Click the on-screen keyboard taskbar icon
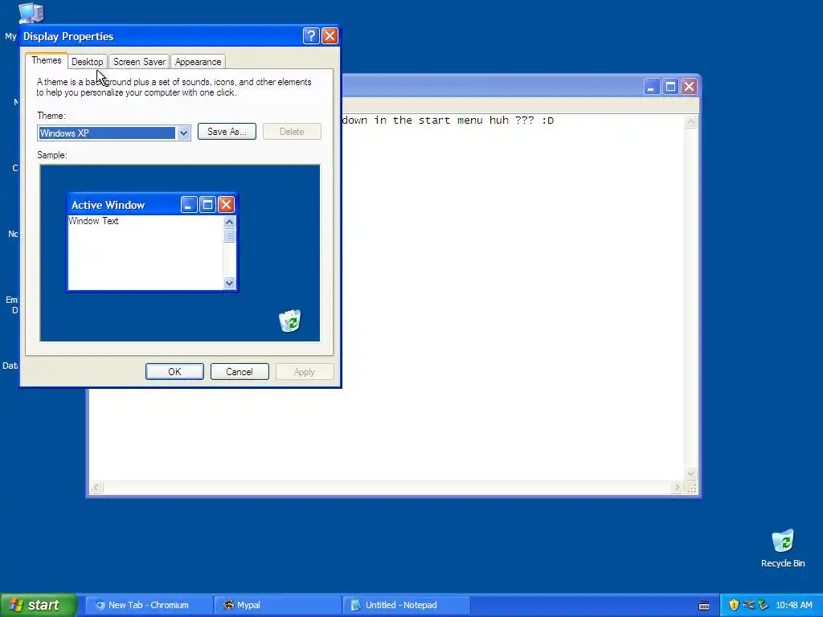 tap(704, 606)
